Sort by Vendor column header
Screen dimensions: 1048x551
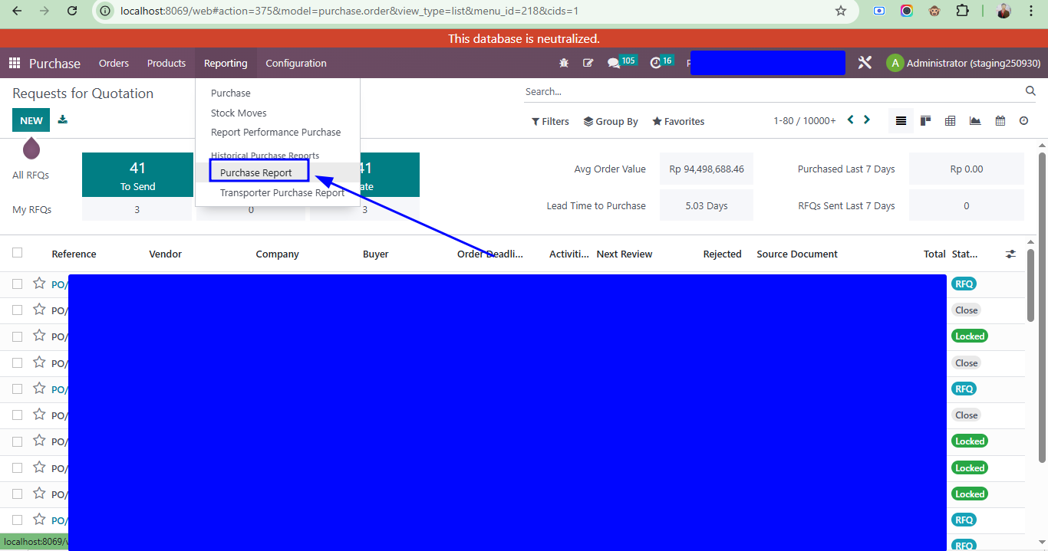[165, 254]
